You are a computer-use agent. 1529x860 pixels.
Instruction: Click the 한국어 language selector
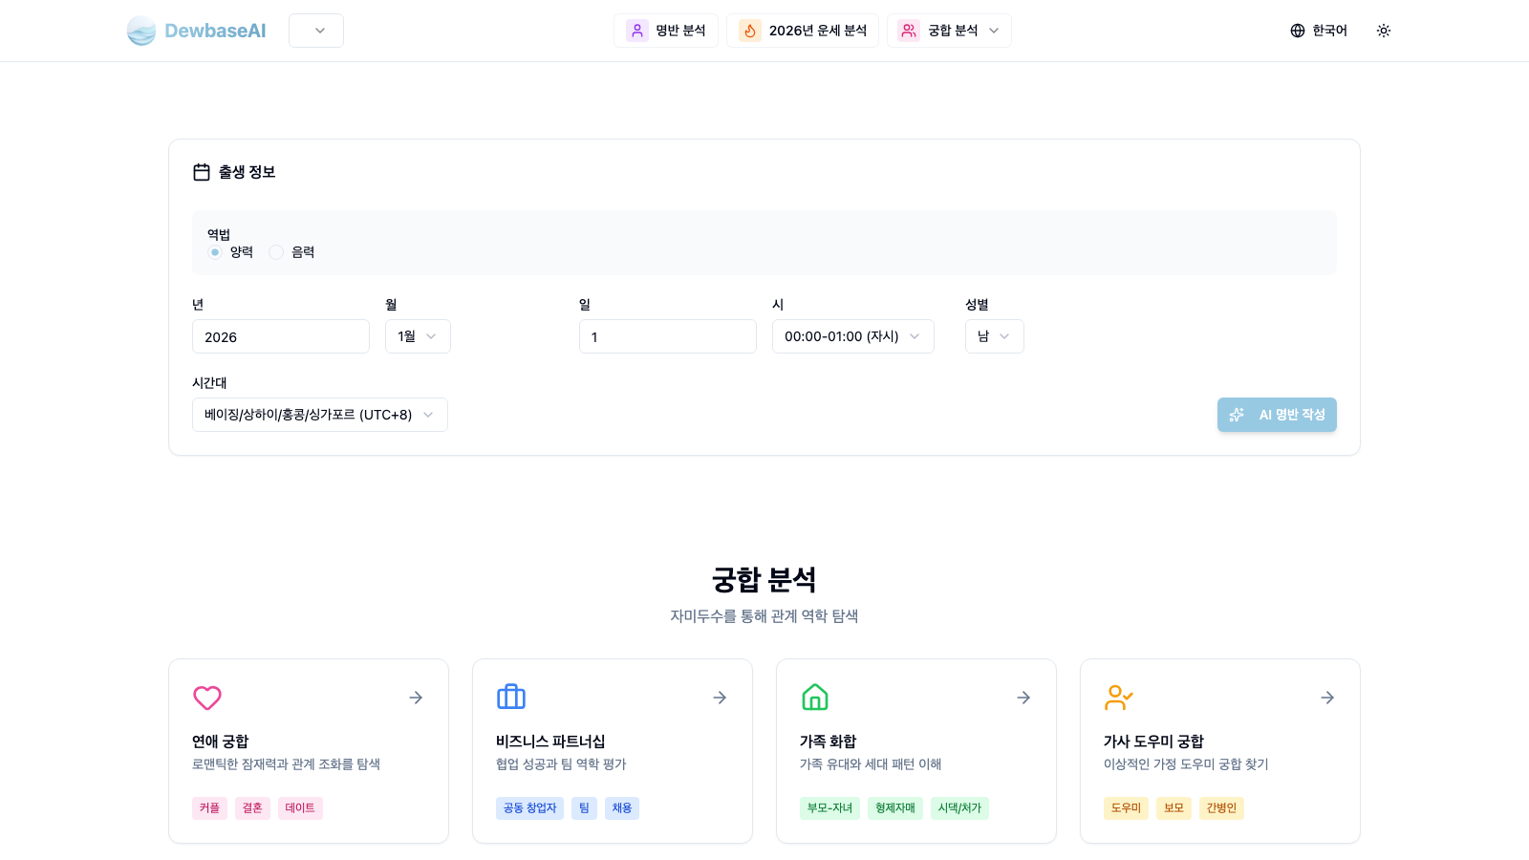coord(1319,31)
